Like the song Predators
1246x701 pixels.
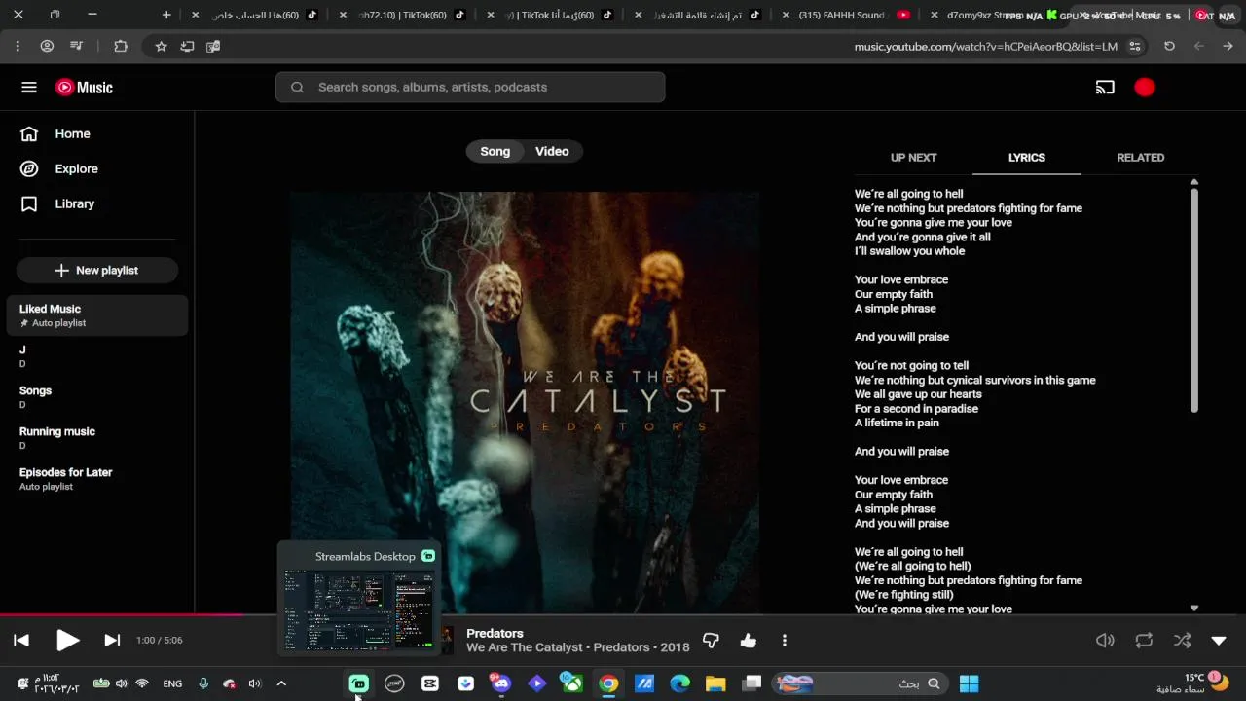click(748, 641)
